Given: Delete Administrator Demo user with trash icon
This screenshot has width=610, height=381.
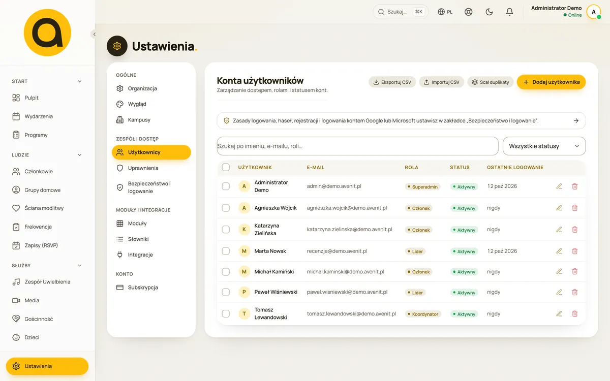Looking at the screenshot, I should (x=575, y=186).
